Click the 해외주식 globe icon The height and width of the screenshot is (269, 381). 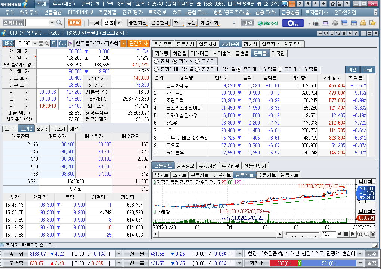tap(267, 23)
